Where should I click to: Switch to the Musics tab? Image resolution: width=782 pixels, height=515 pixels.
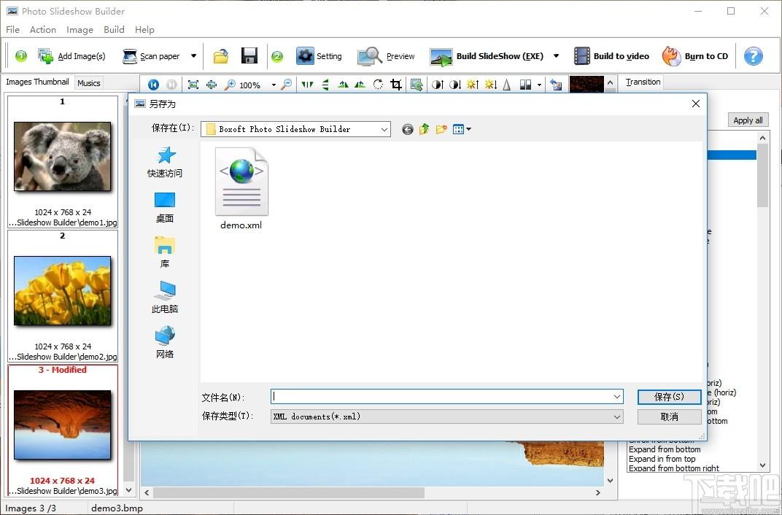[x=89, y=83]
